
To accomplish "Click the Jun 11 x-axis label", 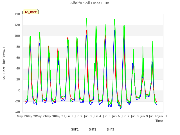I will click(x=163, y=116).
